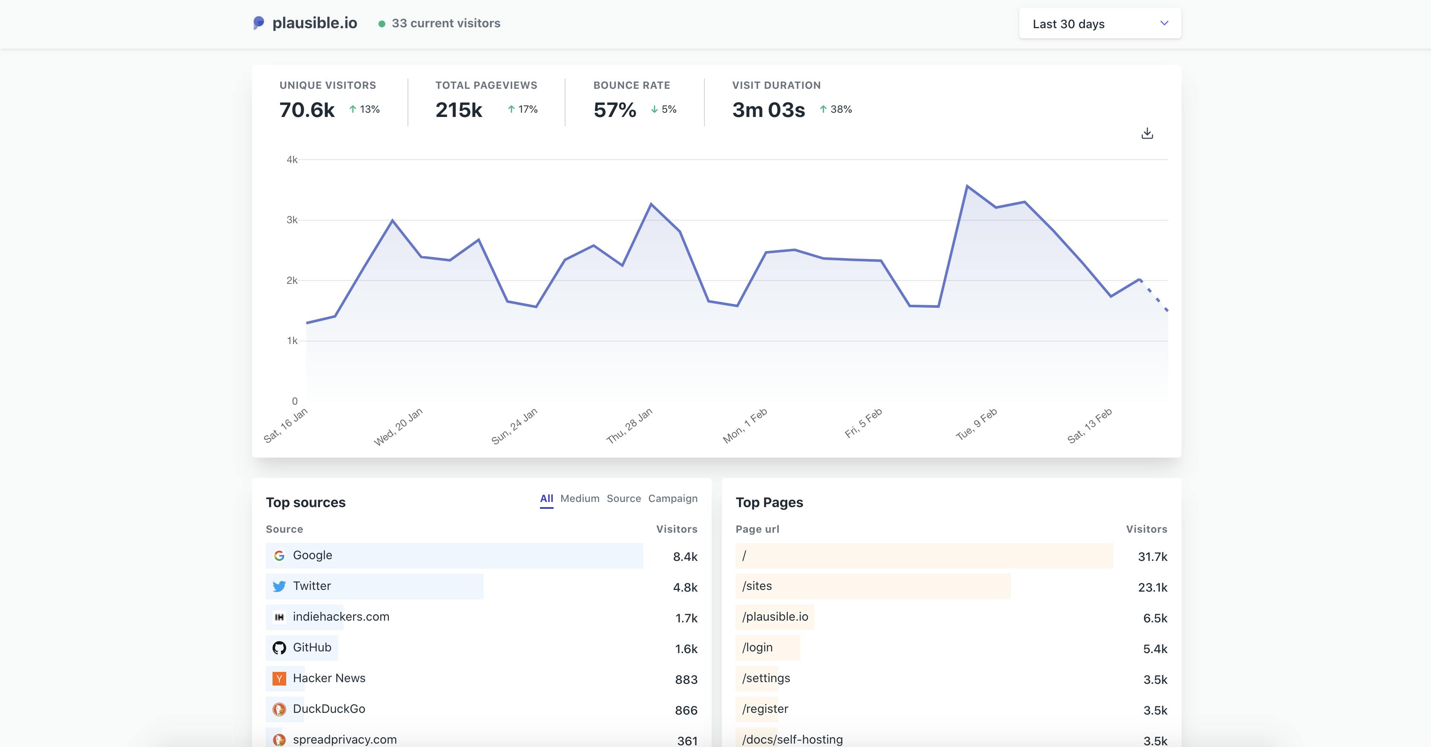Filter by the /settings page
The image size is (1431, 747).
766,677
